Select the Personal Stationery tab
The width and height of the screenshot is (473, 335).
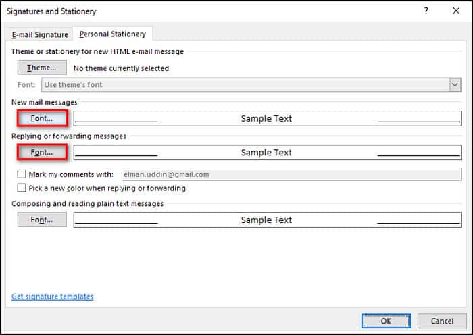tap(113, 34)
